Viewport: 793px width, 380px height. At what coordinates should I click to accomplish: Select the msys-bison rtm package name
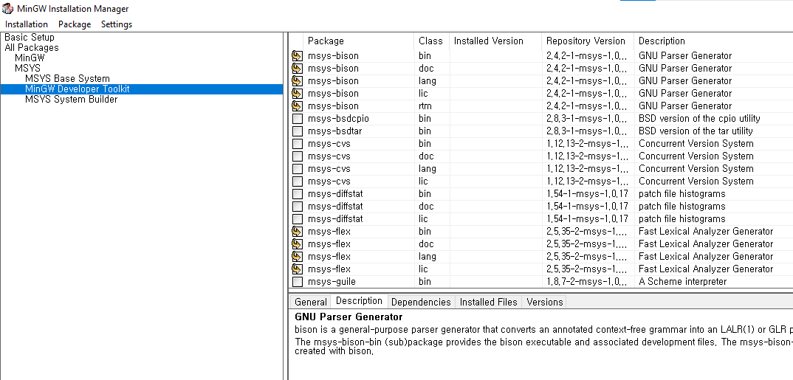tap(333, 106)
